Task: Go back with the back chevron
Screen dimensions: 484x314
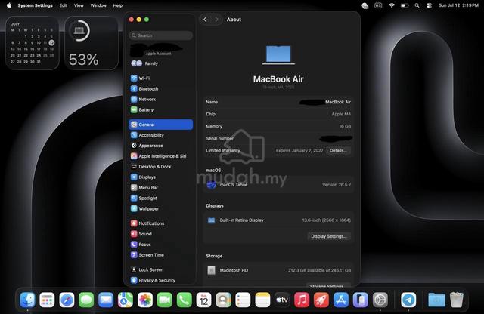Action: [x=205, y=20]
